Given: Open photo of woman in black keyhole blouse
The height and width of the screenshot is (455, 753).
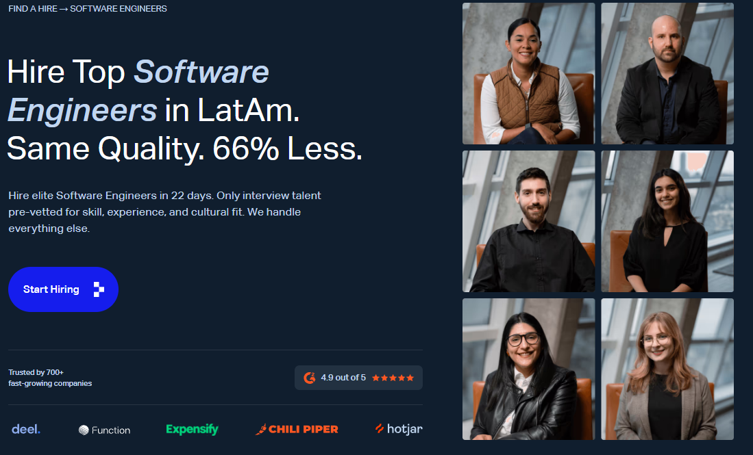Looking at the screenshot, I should click(667, 221).
